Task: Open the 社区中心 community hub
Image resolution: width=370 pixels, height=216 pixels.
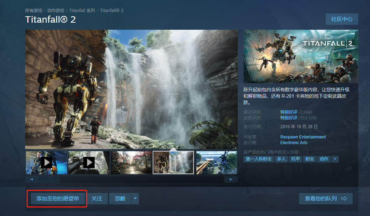Action: tap(342, 19)
